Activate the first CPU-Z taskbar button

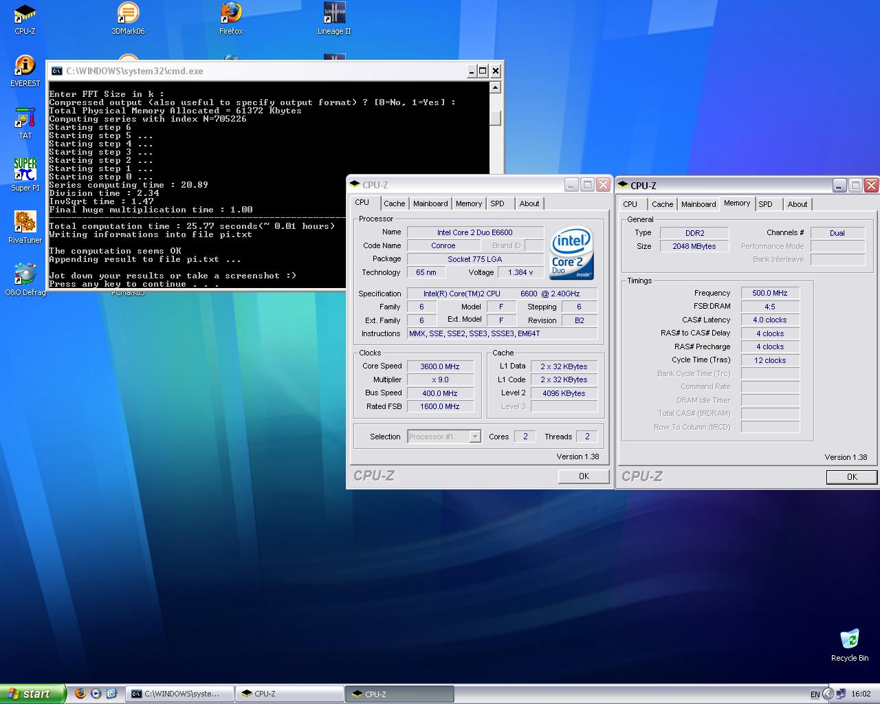289,694
